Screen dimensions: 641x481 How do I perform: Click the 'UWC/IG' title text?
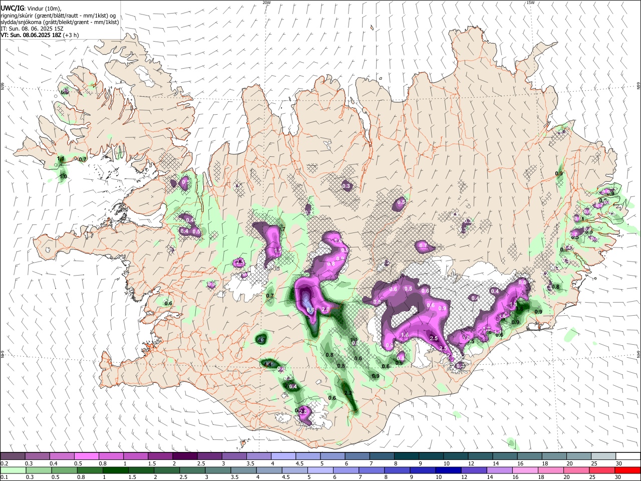(12, 8)
